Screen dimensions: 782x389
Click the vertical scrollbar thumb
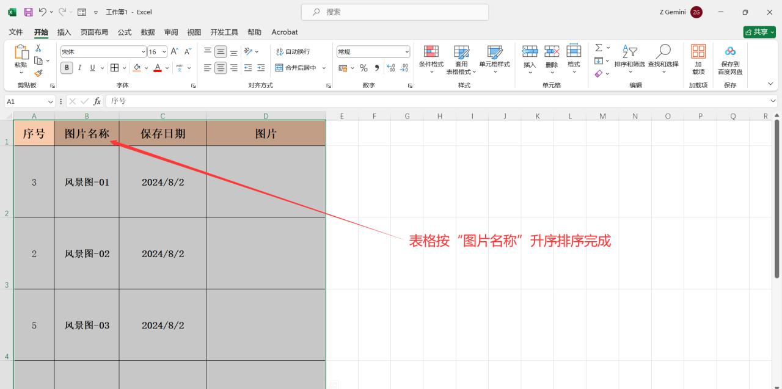click(777, 198)
